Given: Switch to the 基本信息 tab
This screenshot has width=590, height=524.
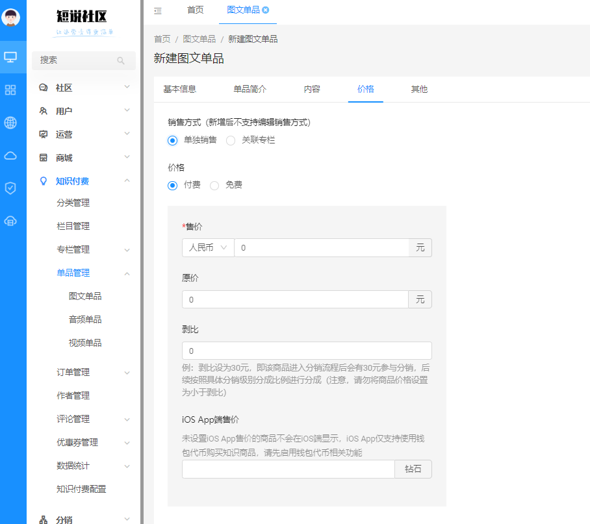Looking at the screenshot, I should 180,89.
